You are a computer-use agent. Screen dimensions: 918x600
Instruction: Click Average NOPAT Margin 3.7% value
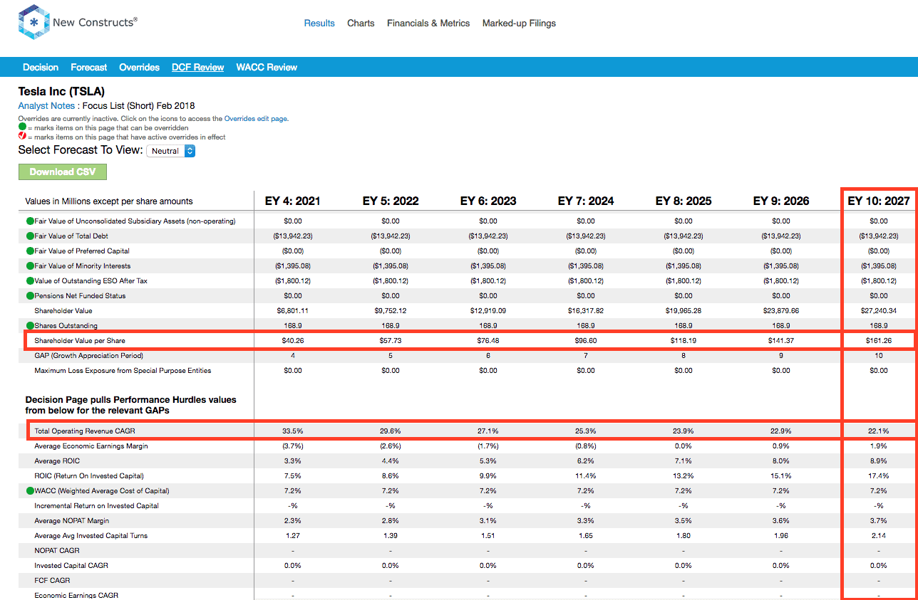point(879,520)
